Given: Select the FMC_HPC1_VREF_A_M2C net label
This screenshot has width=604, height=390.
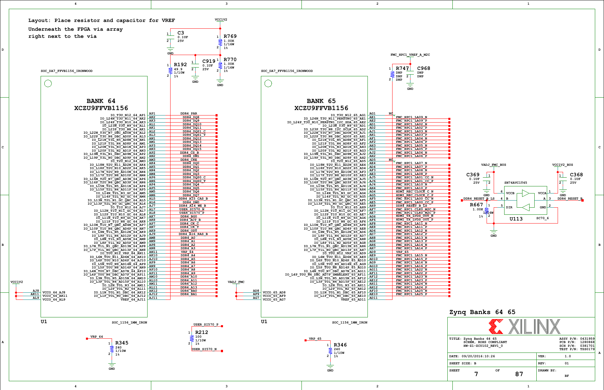Looking at the screenshot, I should pyautogui.click(x=410, y=55).
